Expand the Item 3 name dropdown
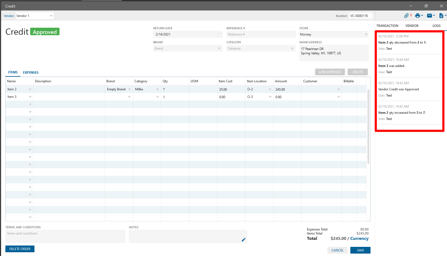 [30, 97]
